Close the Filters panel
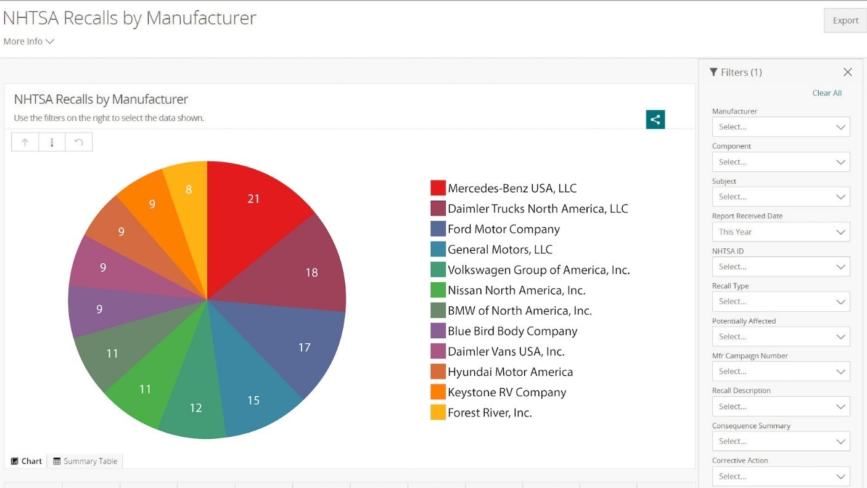Image resolution: width=867 pixels, height=488 pixels. coord(847,72)
